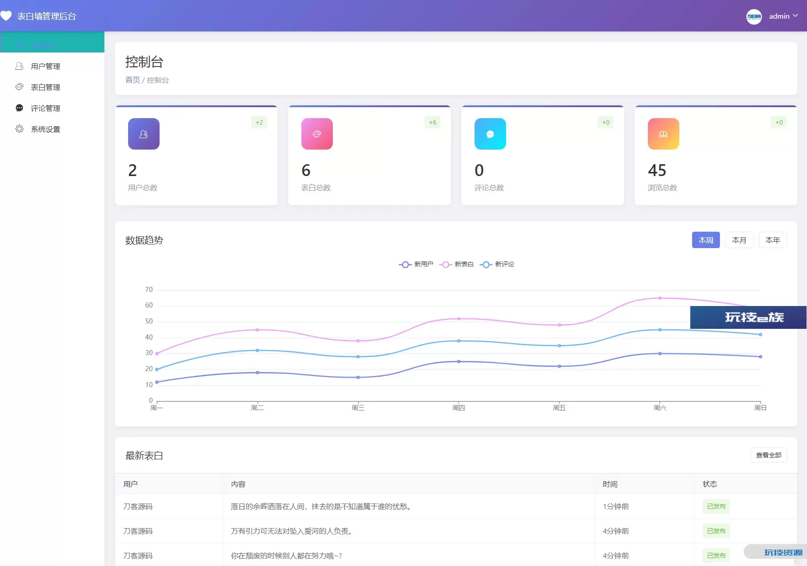The image size is (807, 566).
Task: Open the 首页 breadcrumb link
Action: point(133,80)
